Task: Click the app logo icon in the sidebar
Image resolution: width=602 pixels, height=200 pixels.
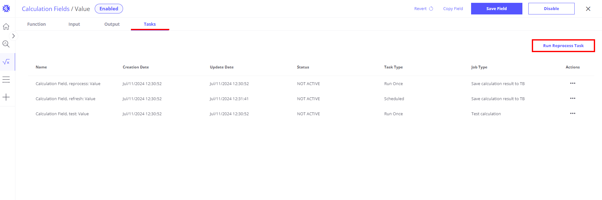Action: pos(6,8)
